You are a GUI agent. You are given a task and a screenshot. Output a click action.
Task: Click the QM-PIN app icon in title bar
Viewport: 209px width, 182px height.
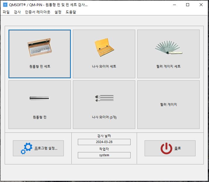5,5
